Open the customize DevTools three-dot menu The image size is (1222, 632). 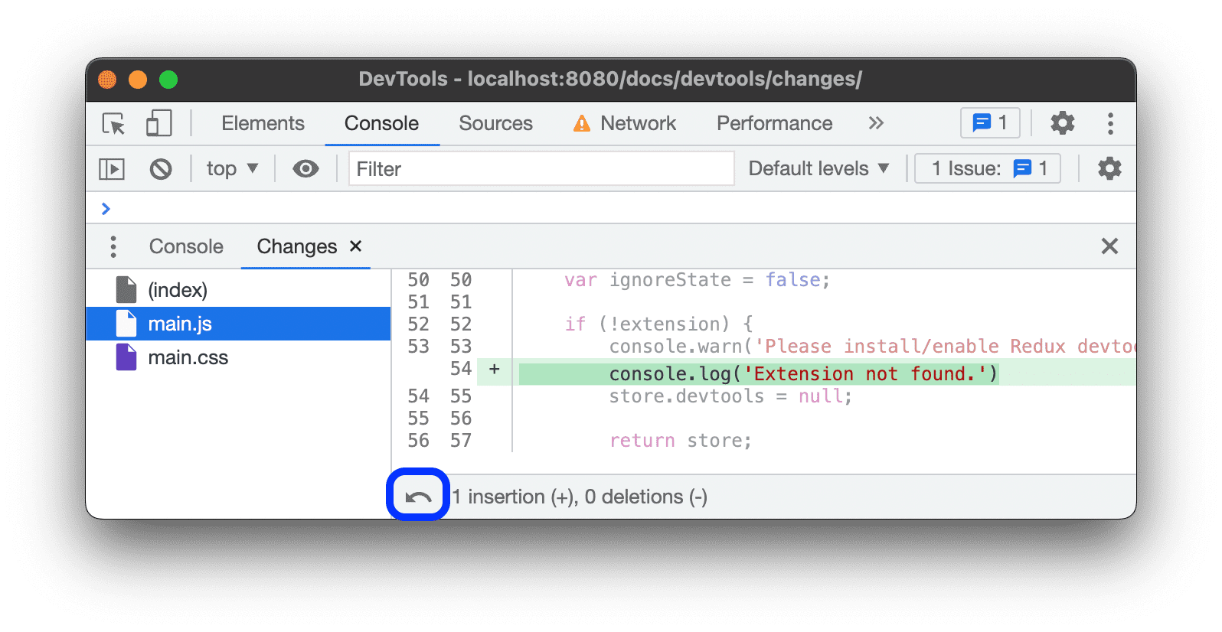tap(1110, 123)
